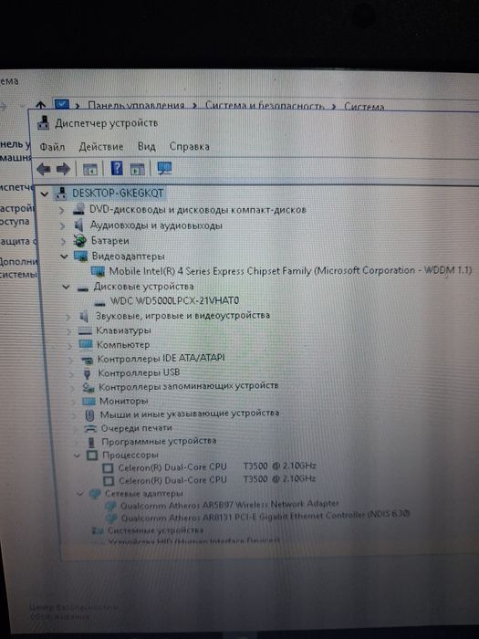The image size is (479, 639).
Task: Select the Мониторы label
Action: coord(123,401)
